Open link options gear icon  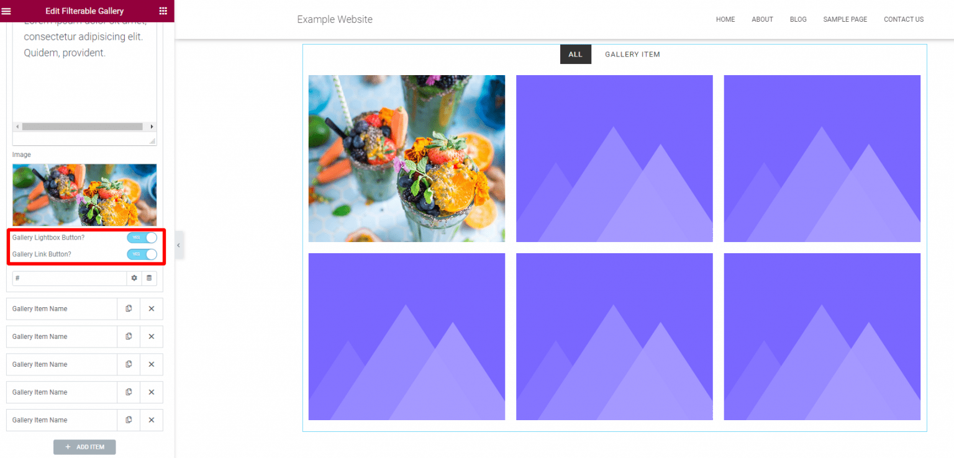[x=134, y=278]
